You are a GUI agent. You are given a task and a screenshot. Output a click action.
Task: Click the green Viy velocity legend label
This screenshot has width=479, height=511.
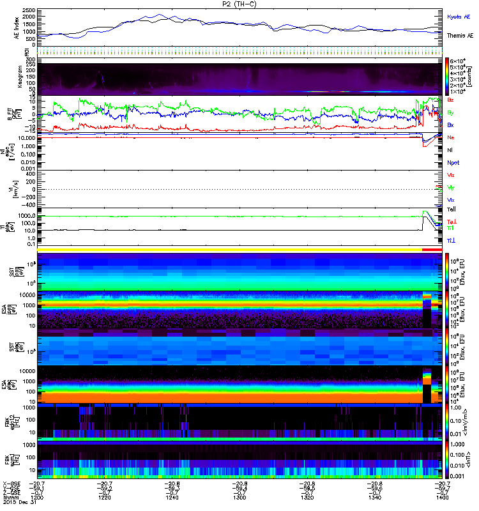point(450,188)
